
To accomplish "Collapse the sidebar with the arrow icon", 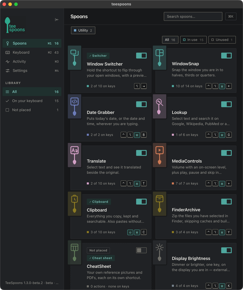I will tap(57, 20).
